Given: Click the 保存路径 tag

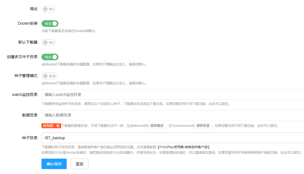Looking at the screenshot, I should point(157,126).
